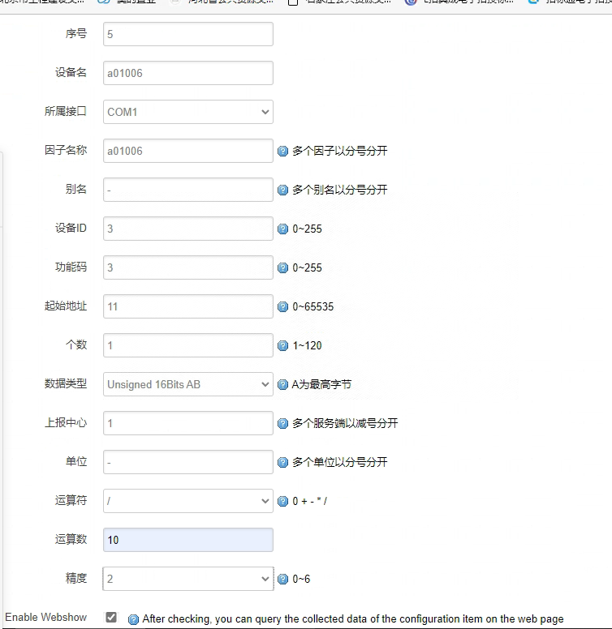The height and width of the screenshot is (629, 612).
Task: Click the help icon beside 因子名称 field
Action: click(283, 152)
